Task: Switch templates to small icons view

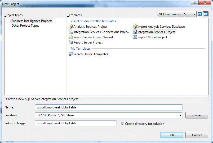Action: click(x=205, y=14)
